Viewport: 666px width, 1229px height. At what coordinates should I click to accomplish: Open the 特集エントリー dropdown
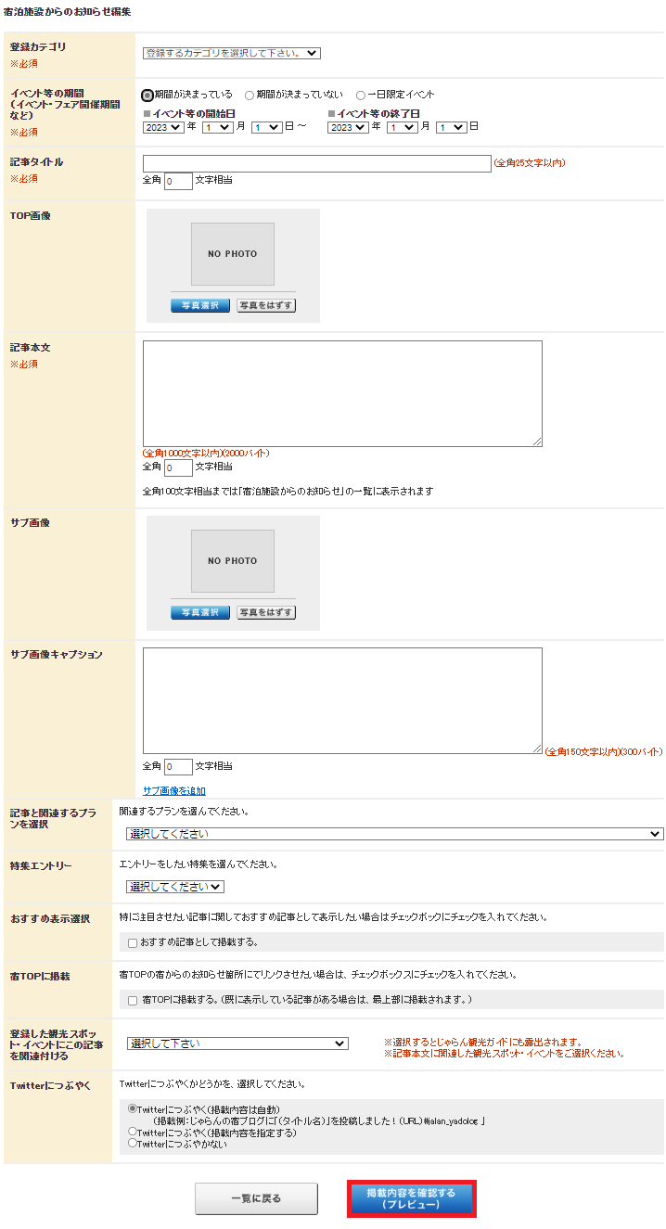tap(174, 887)
